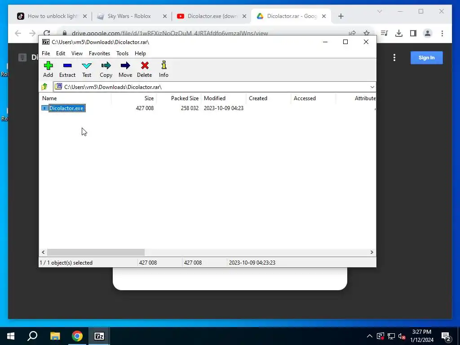This screenshot has height=345, width=460.
Task: Reload the Chrome page
Action: 47,33
